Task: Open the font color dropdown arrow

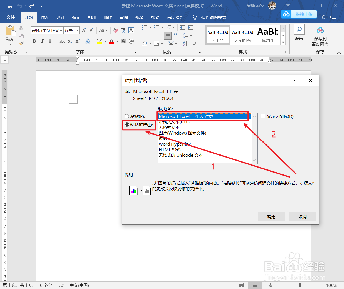Action: coord(117,41)
